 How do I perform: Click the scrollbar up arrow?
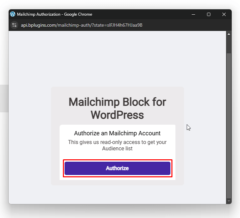click(229, 34)
